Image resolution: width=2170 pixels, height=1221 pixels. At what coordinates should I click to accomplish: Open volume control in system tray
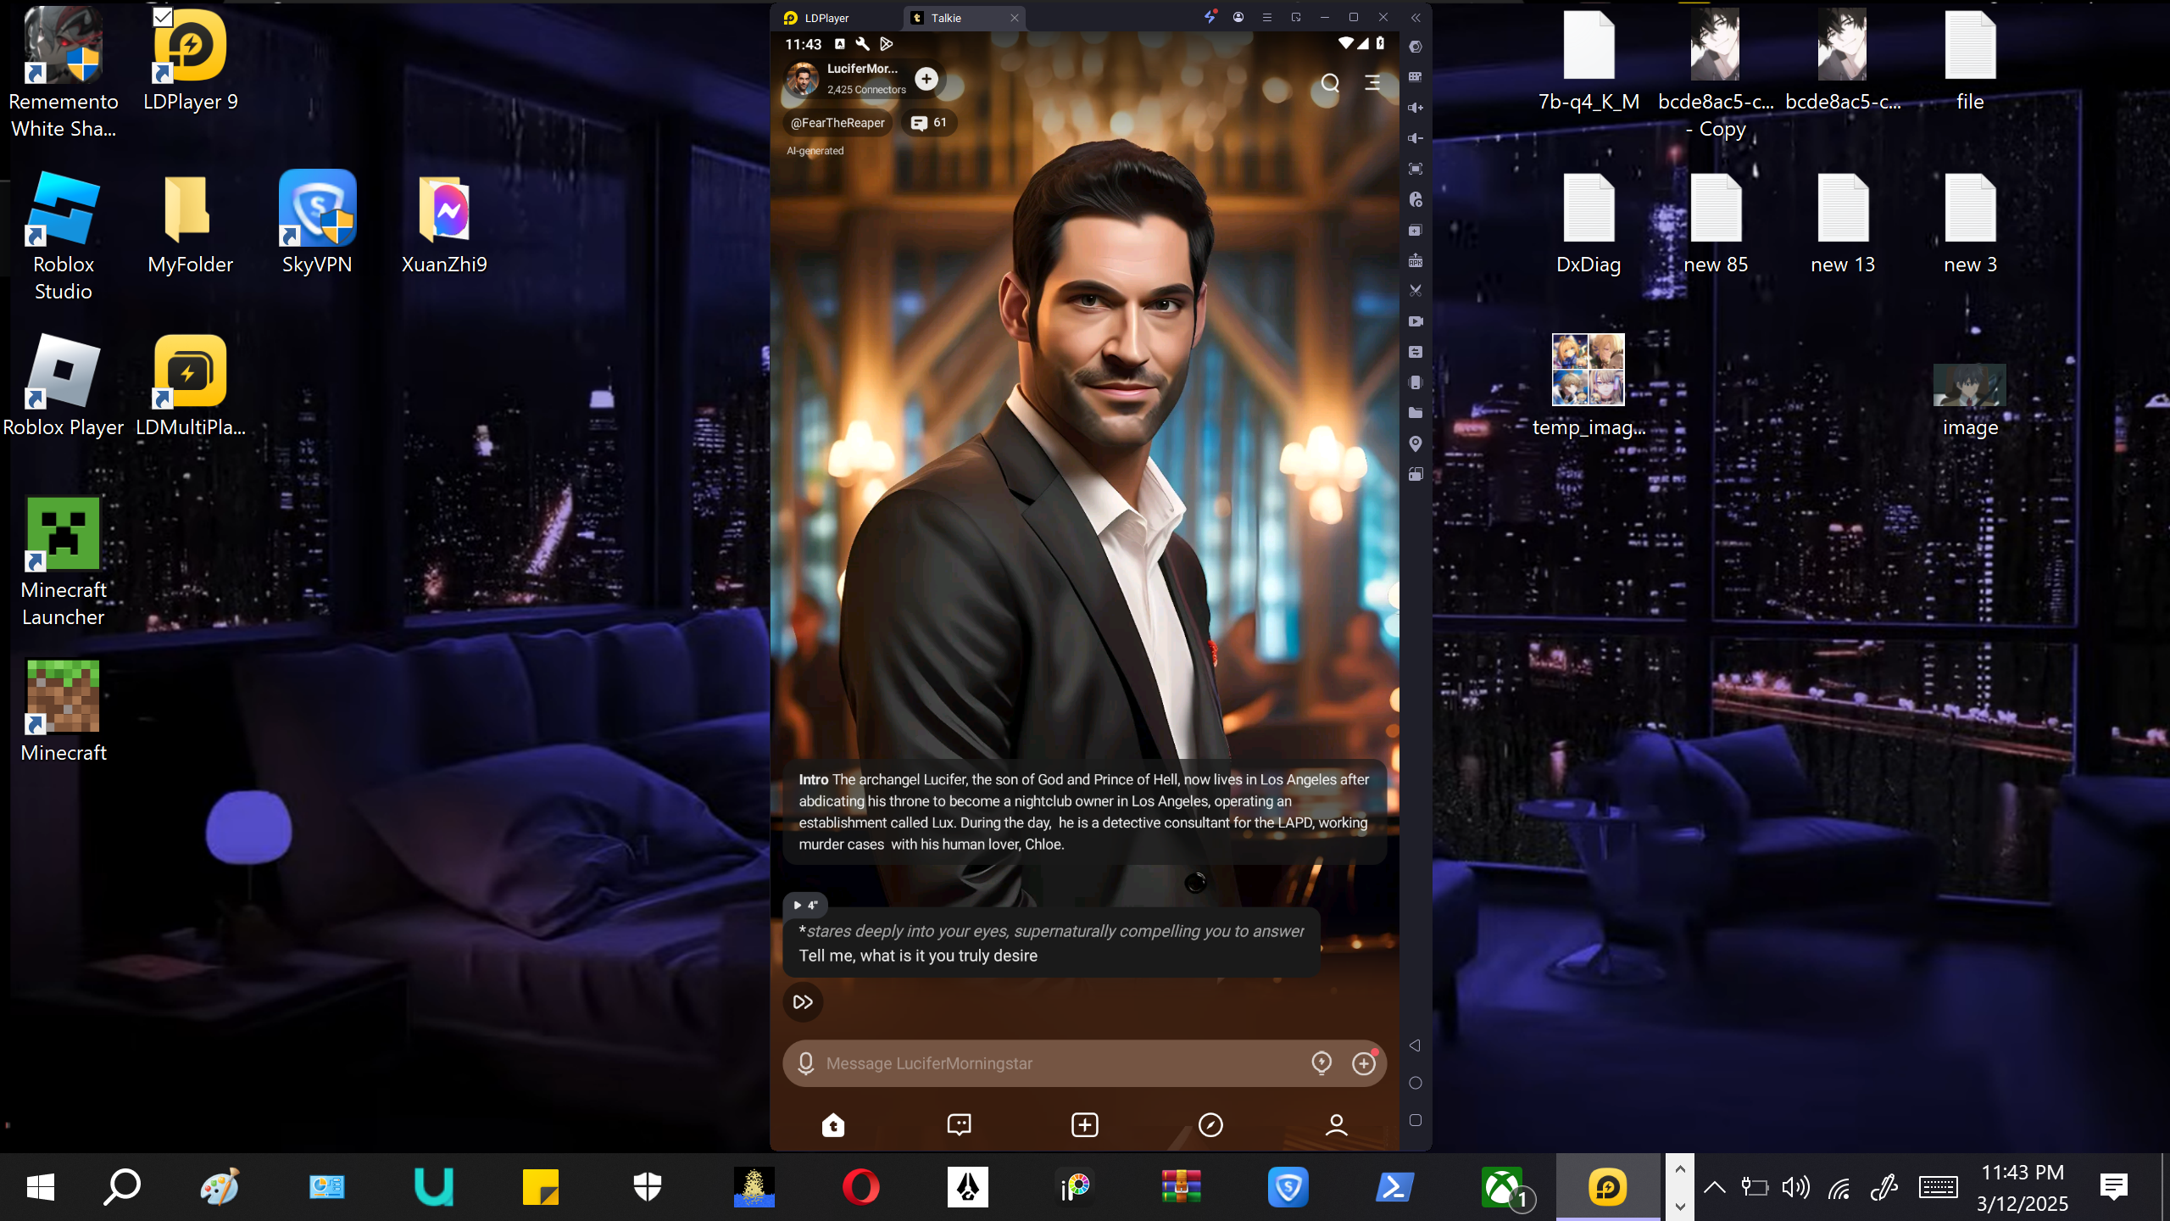(1795, 1187)
